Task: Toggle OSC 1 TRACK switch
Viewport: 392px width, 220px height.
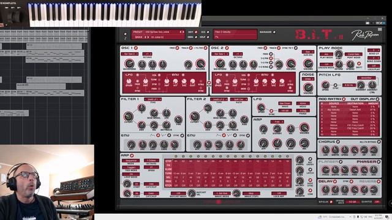Action: click(190, 48)
